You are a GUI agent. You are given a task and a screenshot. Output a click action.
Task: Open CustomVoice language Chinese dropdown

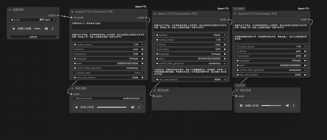click(x=191, y=54)
